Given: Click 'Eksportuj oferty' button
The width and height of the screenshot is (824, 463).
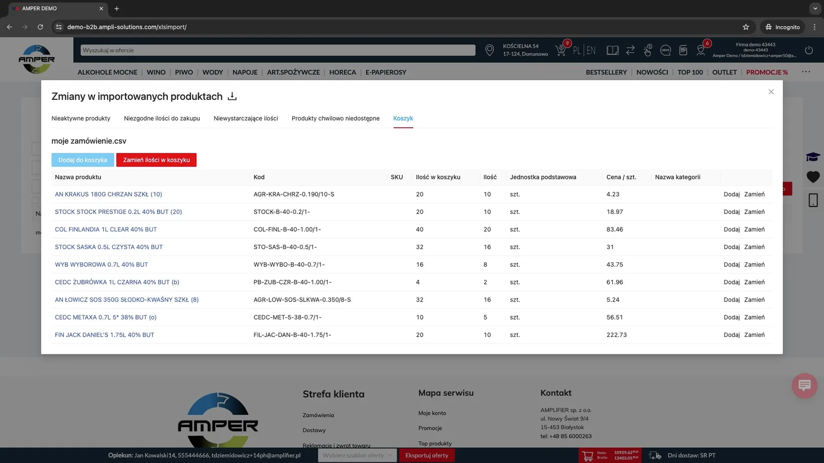Looking at the screenshot, I should [x=427, y=455].
